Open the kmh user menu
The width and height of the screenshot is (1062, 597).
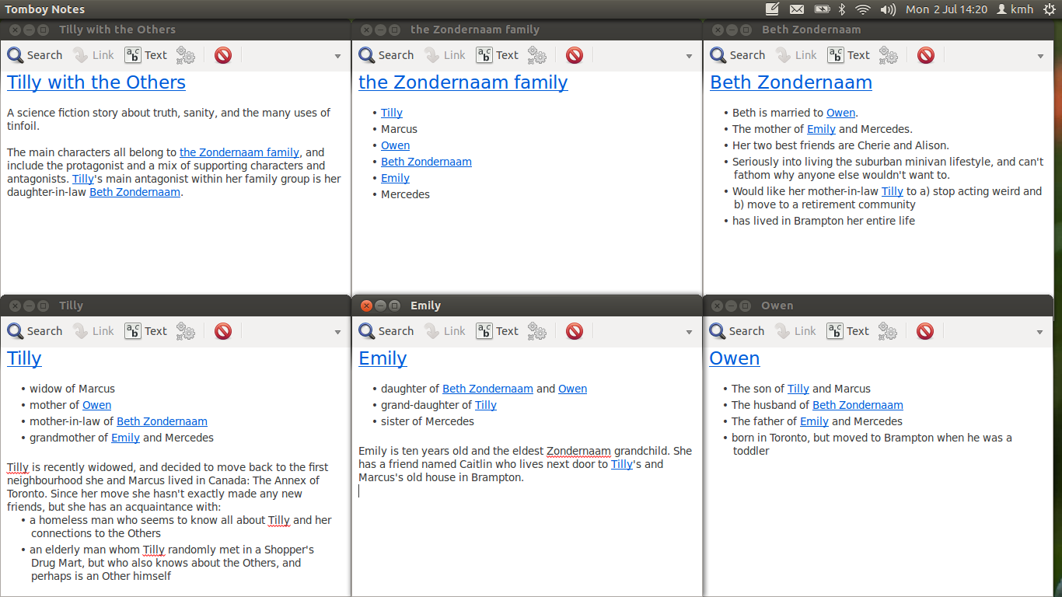tap(1015, 9)
